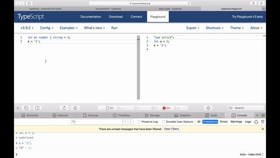Switch to Documentation - TypeScript browser tab

[108, 9]
